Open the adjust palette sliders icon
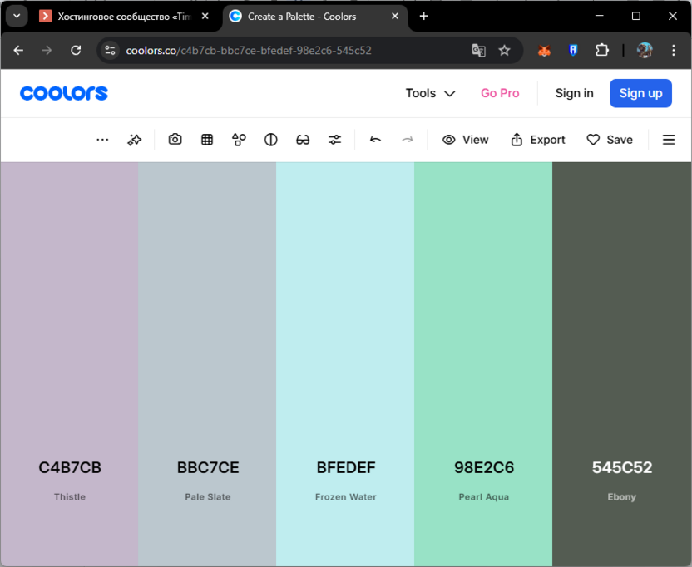The width and height of the screenshot is (692, 567). [334, 140]
